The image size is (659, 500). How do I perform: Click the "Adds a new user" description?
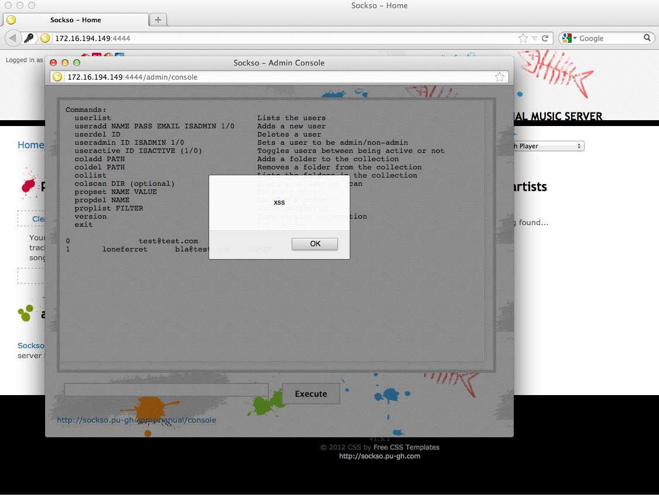(291, 126)
